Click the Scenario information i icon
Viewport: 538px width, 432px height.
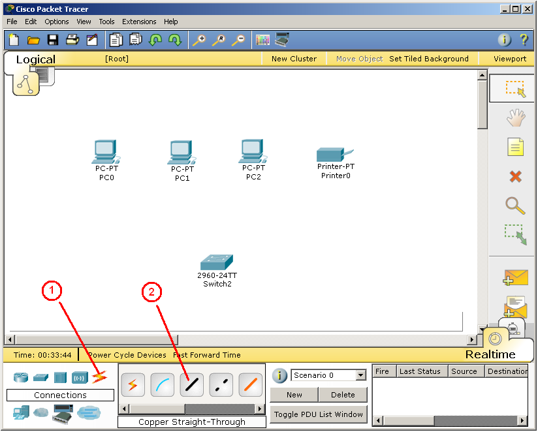pos(279,375)
